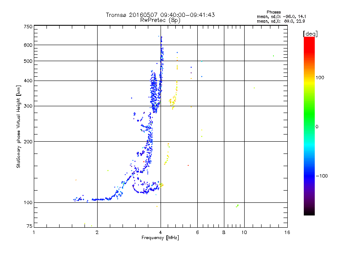Click the colorbar tick label "100" beside yellow
338x253 pixels.
pos(320,78)
